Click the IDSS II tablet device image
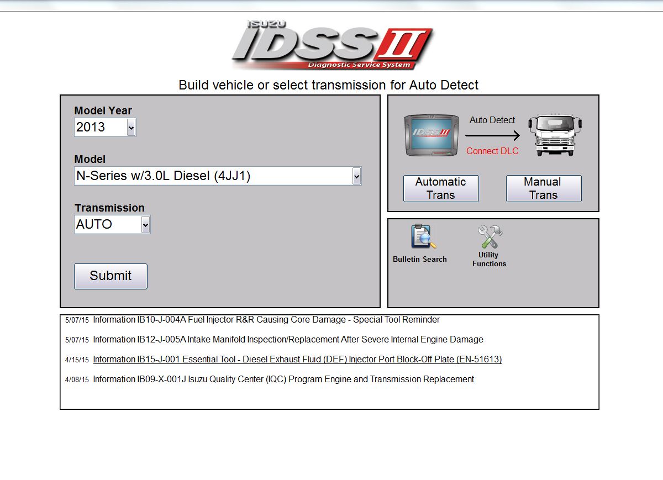The height and width of the screenshot is (480, 663). 429,135
